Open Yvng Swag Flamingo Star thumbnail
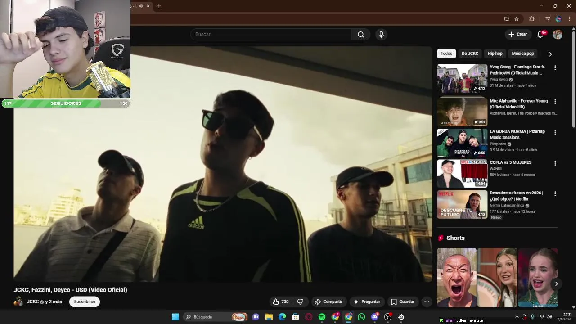This screenshot has height=324, width=576. tap(462, 78)
